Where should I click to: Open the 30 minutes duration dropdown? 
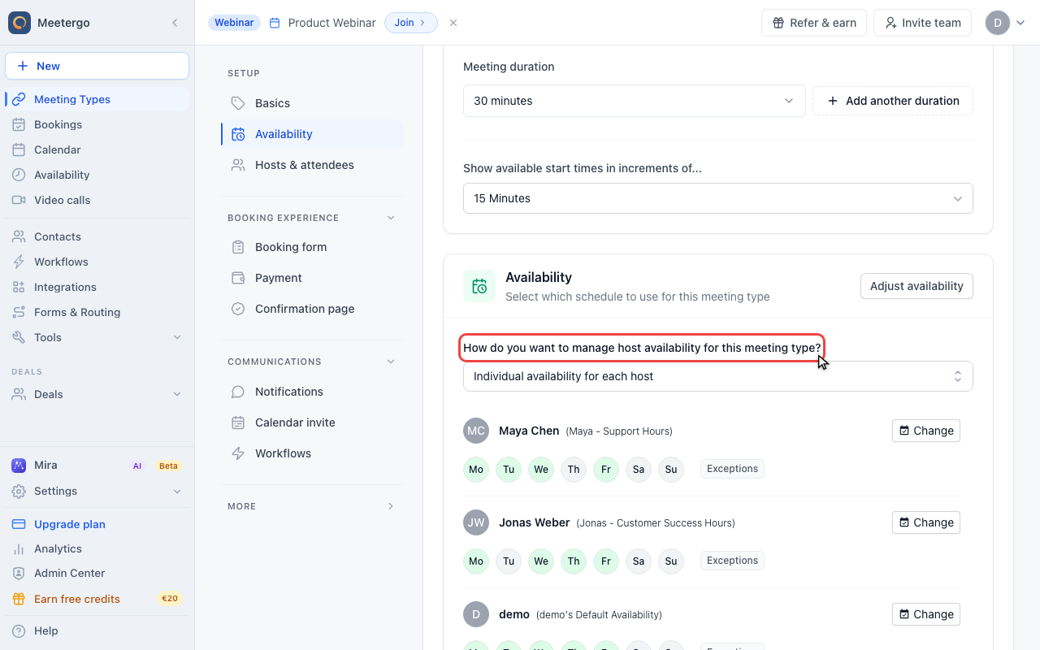click(635, 101)
